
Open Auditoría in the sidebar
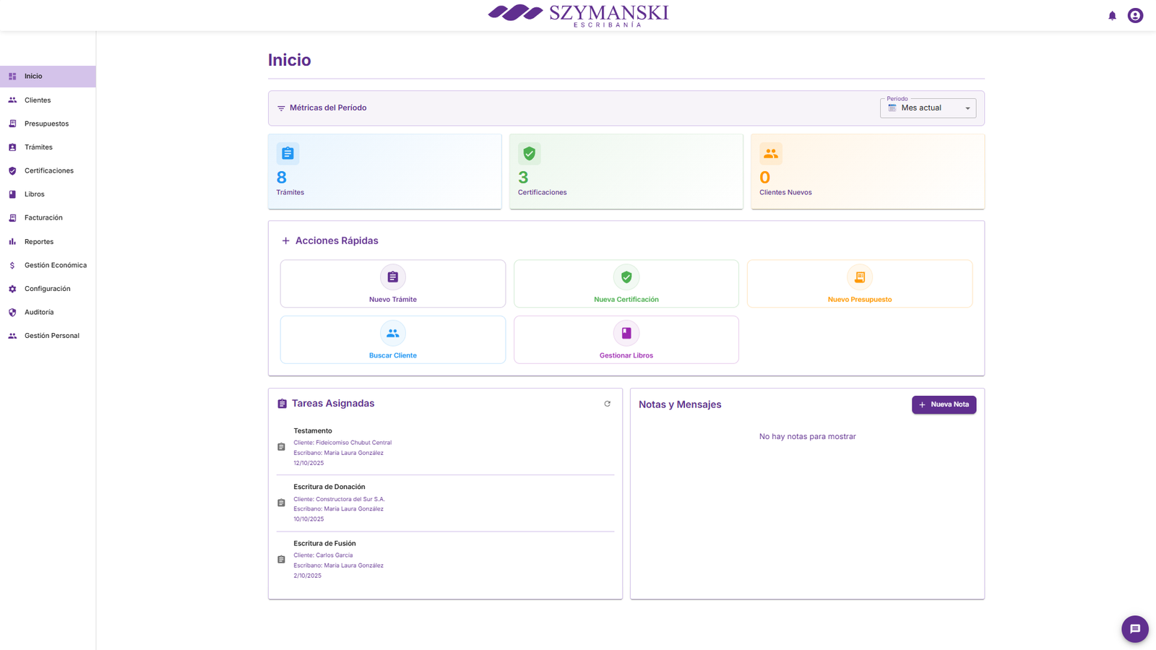[x=39, y=312]
